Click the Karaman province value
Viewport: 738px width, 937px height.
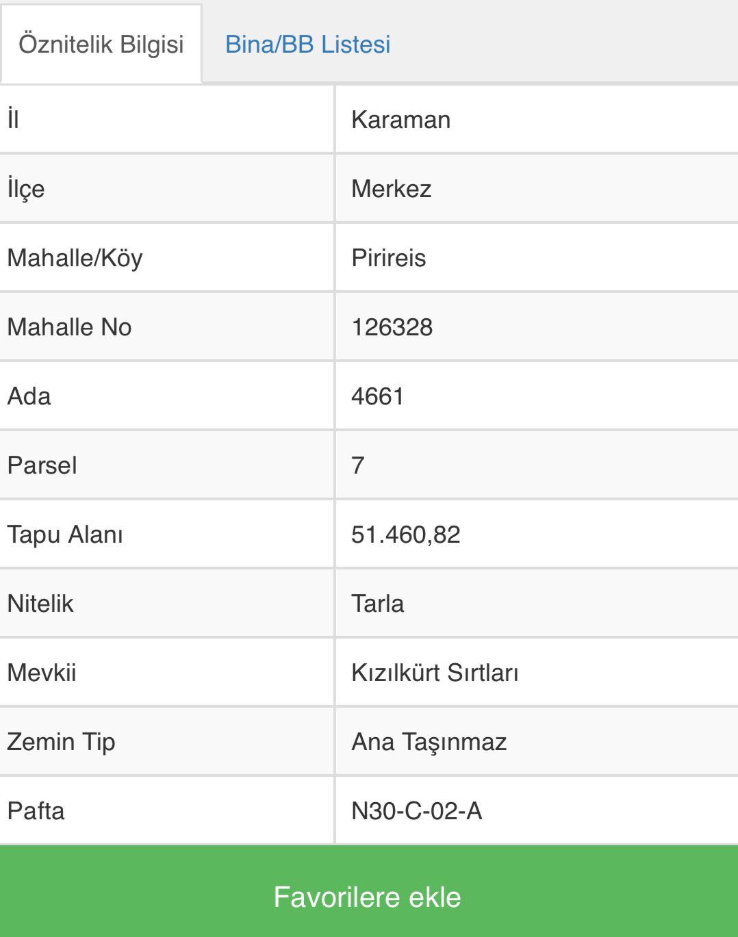(400, 120)
